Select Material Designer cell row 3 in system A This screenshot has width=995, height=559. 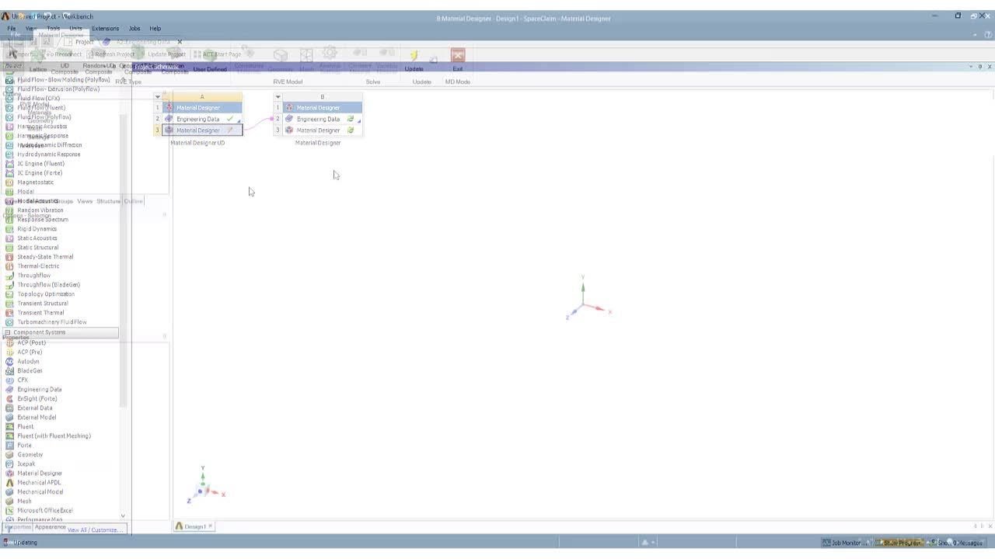(x=202, y=130)
